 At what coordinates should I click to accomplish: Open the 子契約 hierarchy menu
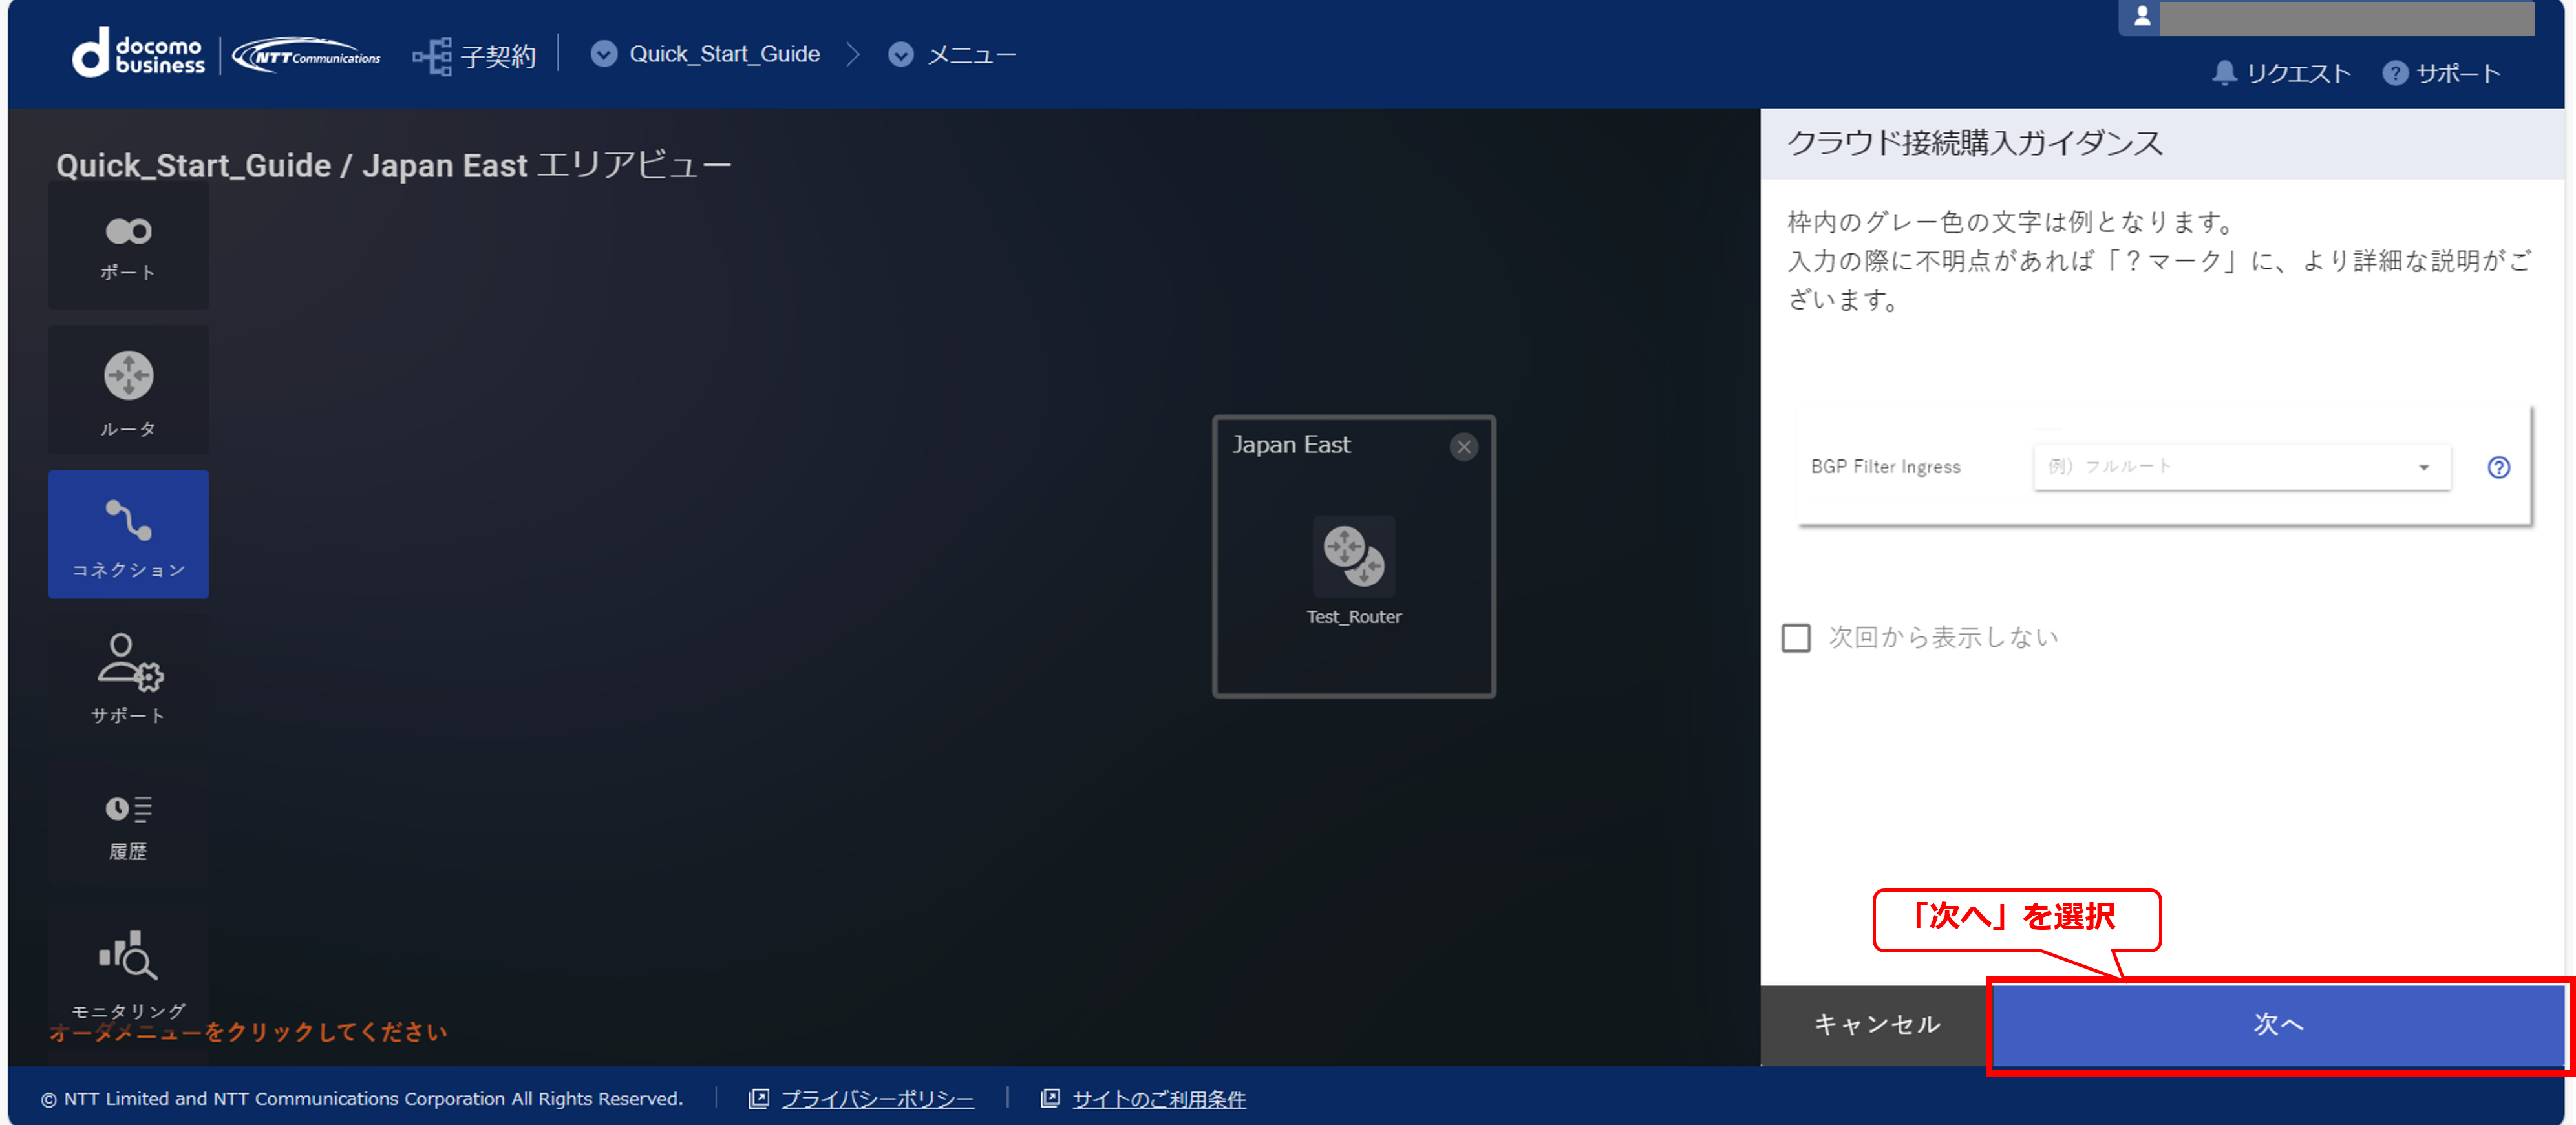pos(474,56)
